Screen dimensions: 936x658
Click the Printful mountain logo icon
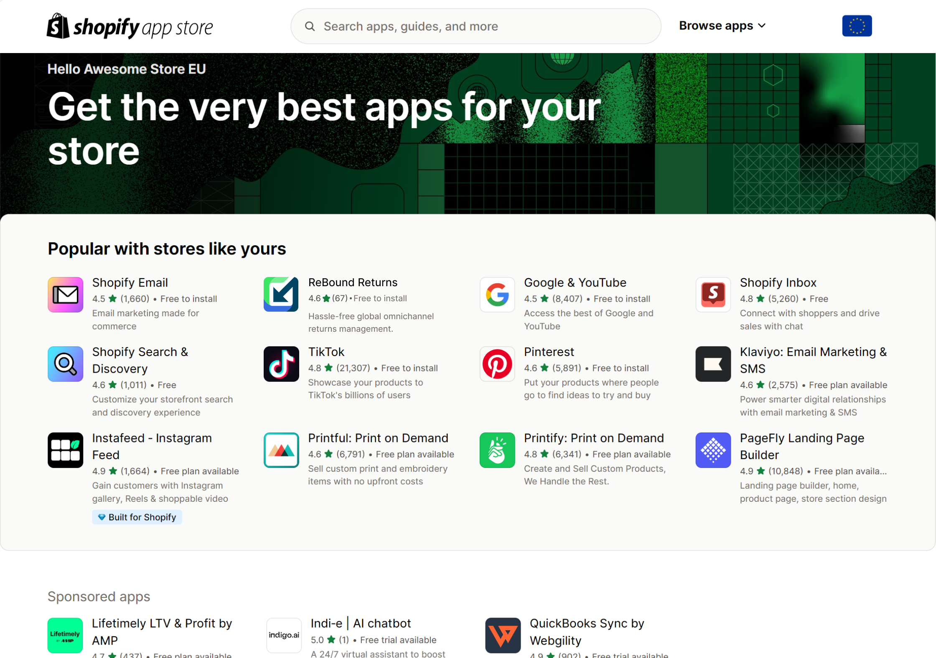point(281,450)
